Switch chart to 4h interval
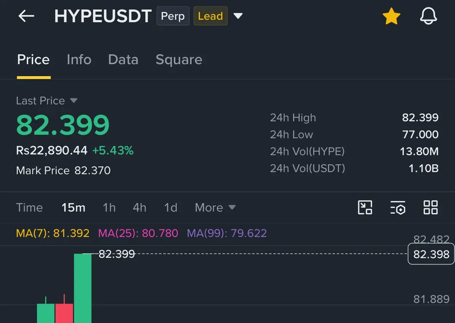455x323 pixels. tap(140, 207)
